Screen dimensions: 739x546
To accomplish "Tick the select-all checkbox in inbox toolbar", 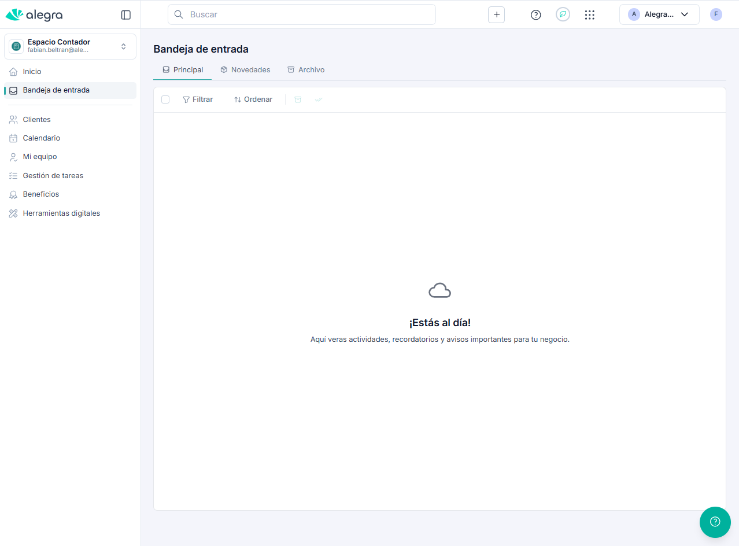I will [165, 99].
